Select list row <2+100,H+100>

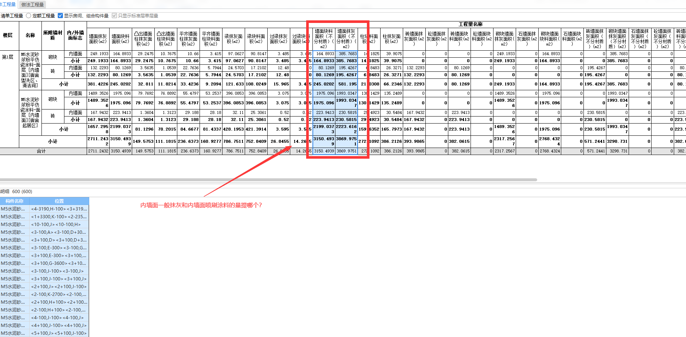tap(44, 302)
